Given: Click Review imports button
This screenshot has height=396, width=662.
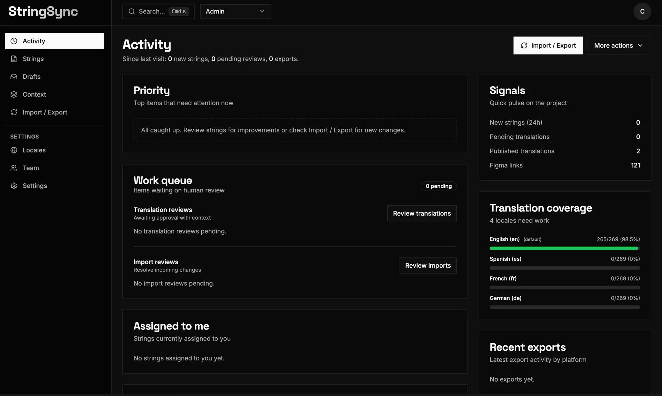Looking at the screenshot, I should click(x=428, y=266).
